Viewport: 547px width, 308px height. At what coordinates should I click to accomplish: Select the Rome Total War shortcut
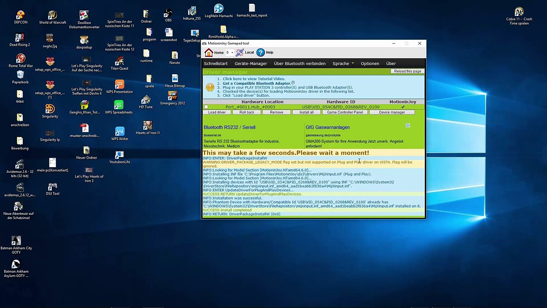click(21, 61)
